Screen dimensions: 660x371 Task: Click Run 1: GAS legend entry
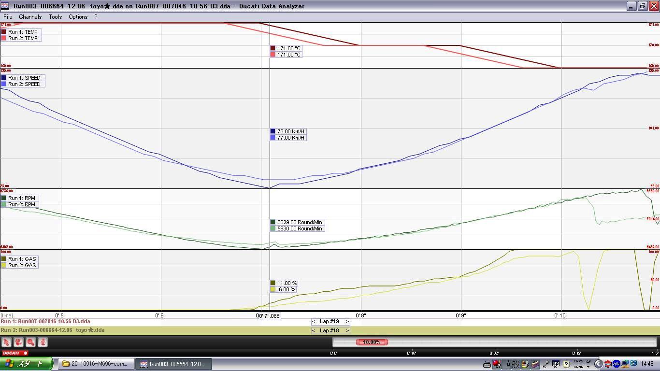(20, 259)
